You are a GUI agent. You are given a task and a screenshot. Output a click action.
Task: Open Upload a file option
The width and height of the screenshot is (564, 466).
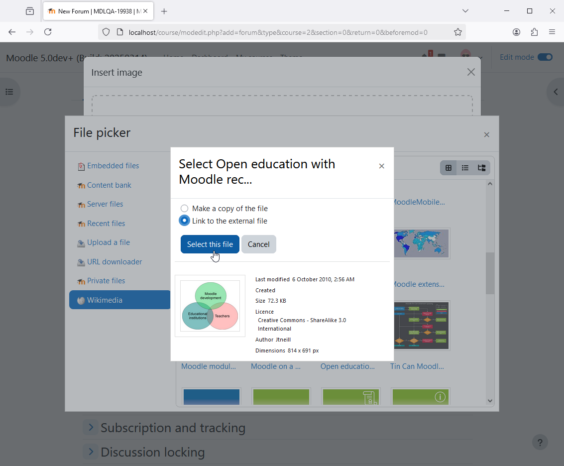(108, 242)
